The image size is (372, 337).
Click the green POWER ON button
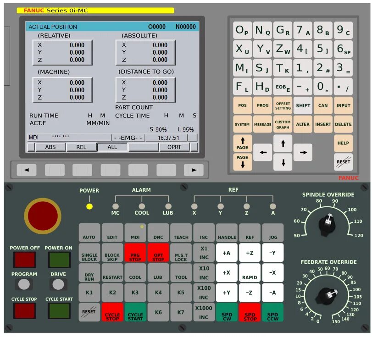click(x=59, y=260)
